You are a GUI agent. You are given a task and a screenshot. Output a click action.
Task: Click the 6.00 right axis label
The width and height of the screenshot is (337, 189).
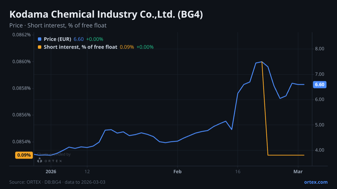click(320, 99)
